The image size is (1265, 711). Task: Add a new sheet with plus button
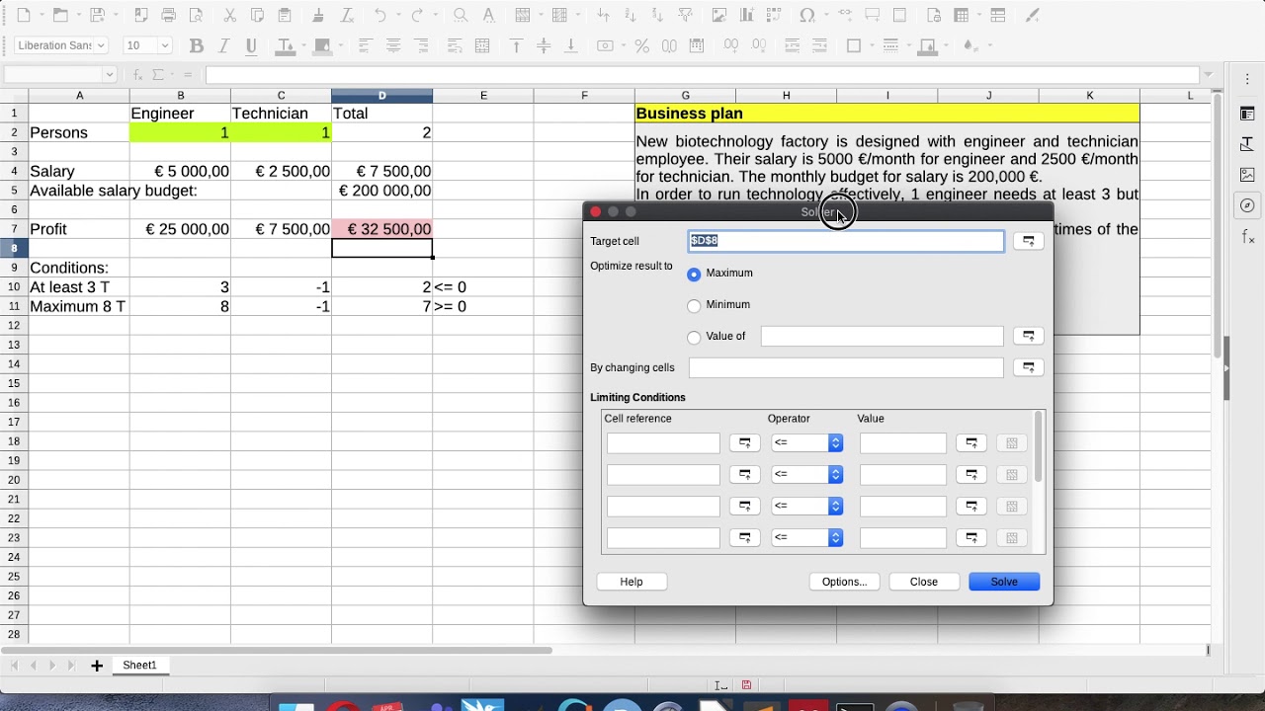point(97,666)
